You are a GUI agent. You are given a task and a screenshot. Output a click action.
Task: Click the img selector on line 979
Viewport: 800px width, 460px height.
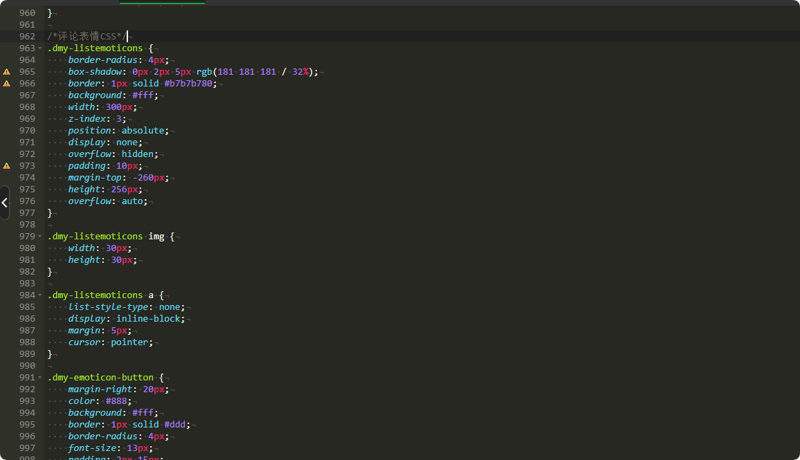[x=156, y=236]
